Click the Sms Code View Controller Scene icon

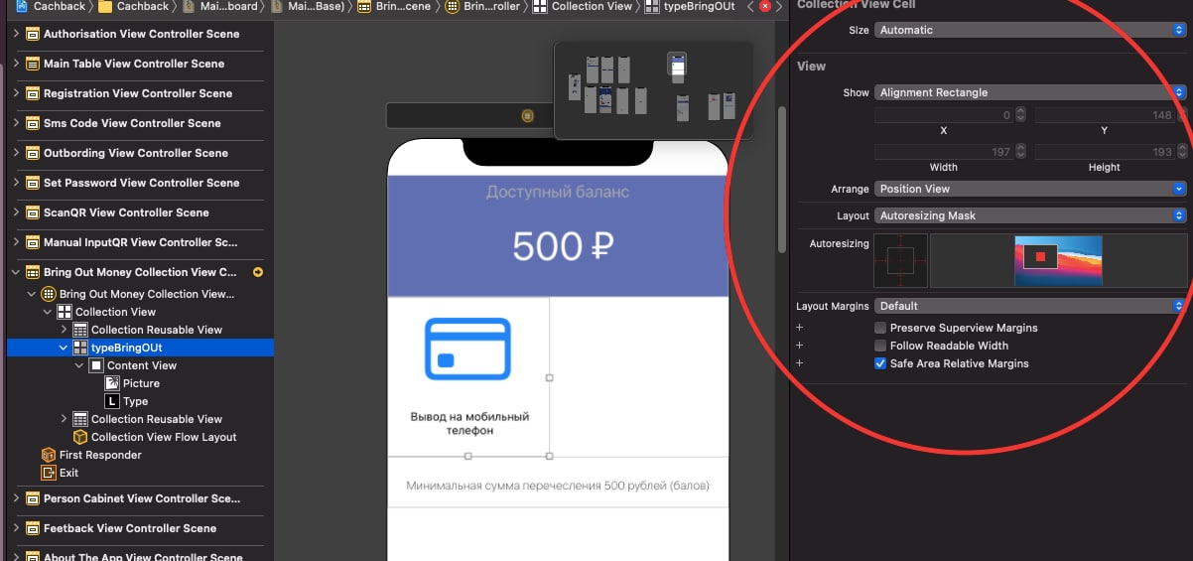tap(33, 123)
